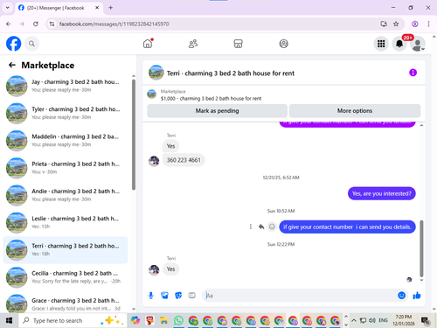
Task: Go back with the browser back arrow
Action: click(9, 24)
